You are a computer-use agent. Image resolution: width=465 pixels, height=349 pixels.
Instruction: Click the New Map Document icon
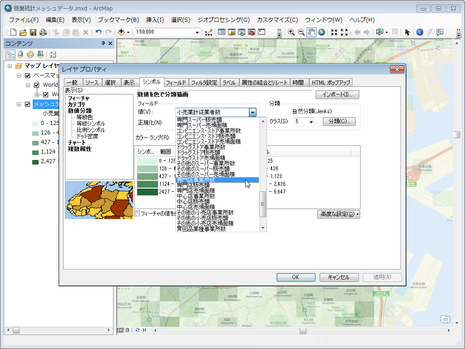click(x=13, y=32)
